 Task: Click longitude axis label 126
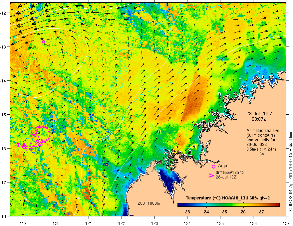point(253,223)
